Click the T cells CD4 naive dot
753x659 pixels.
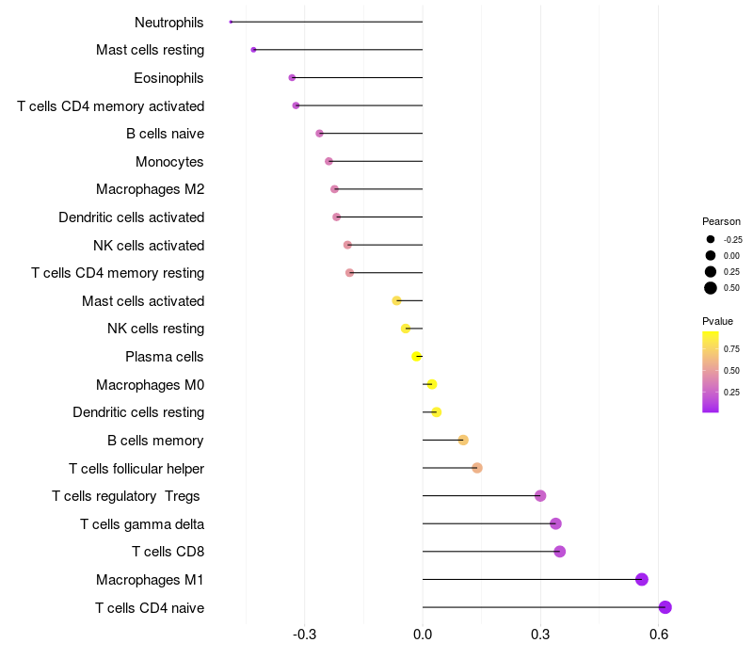coord(665,607)
